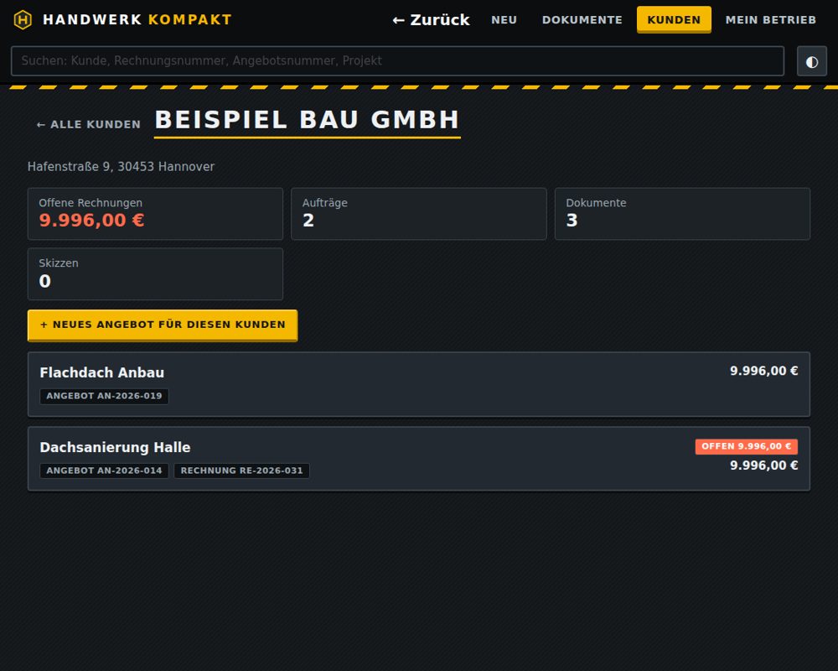
Task: Select the Kunden navigation tab
Action: tap(674, 20)
